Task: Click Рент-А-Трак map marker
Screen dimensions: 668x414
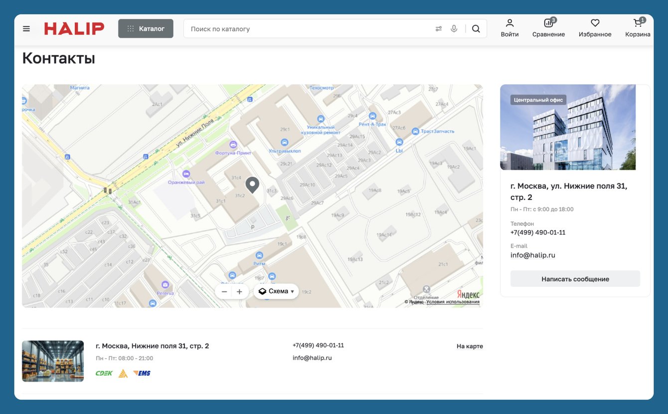Action: coord(372,116)
